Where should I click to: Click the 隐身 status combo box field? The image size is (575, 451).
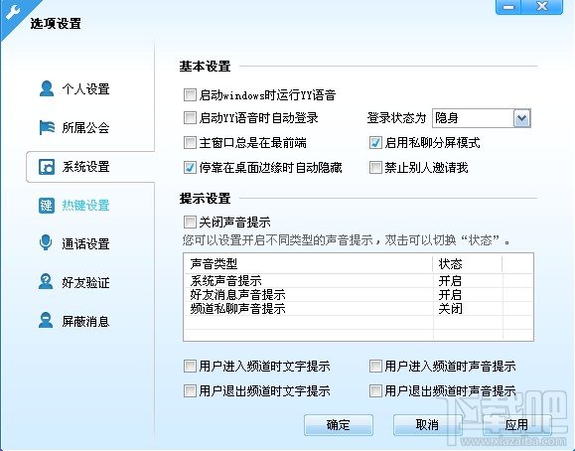[481, 118]
